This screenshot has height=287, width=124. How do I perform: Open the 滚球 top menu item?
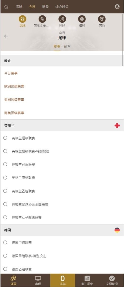click(x=19, y=7)
